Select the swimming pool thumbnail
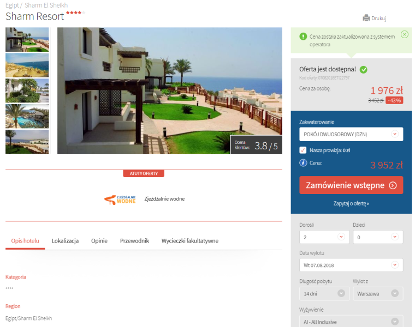The image size is (415, 327). coord(27,116)
